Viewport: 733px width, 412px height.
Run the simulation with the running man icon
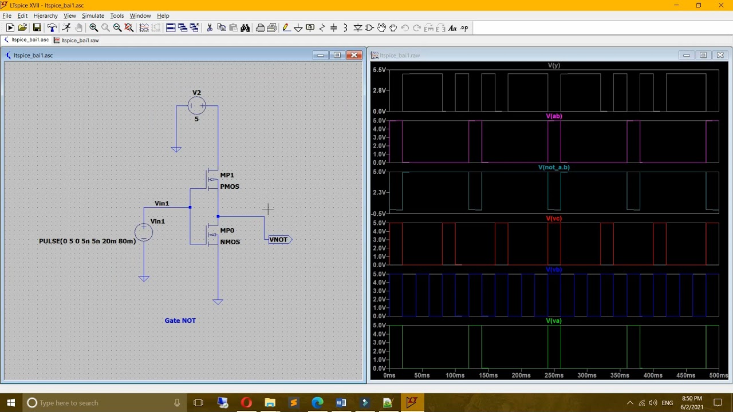[66, 28]
